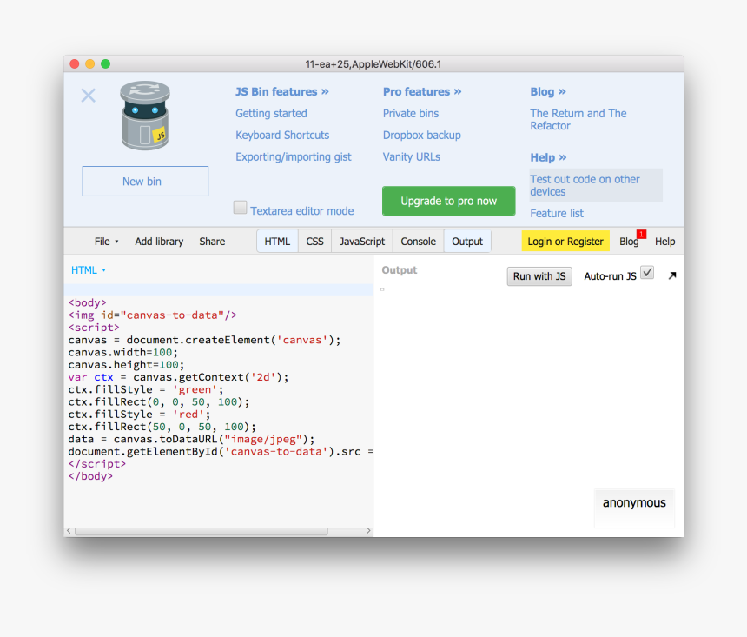Click the closing </script> tag line
This screenshot has width=747, height=637.
pos(97,464)
